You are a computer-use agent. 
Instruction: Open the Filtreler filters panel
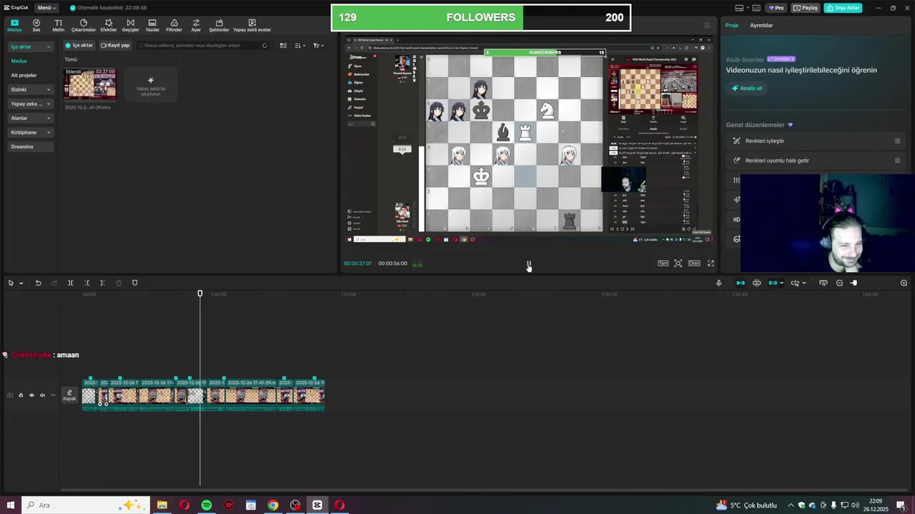point(174,26)
